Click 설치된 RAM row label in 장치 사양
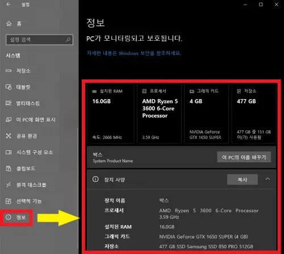This screenshot has width=284, height=254. click(118, 227)
